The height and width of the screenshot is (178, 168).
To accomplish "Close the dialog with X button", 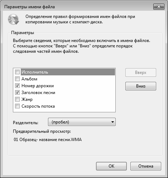I will [x=159, y=6].
